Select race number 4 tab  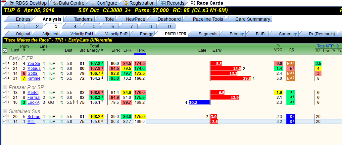pyautogui.click(x=72, y=26)
